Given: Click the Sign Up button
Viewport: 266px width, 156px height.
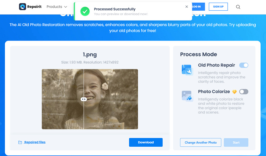Looking at the screenshot, I should [218, 7].
